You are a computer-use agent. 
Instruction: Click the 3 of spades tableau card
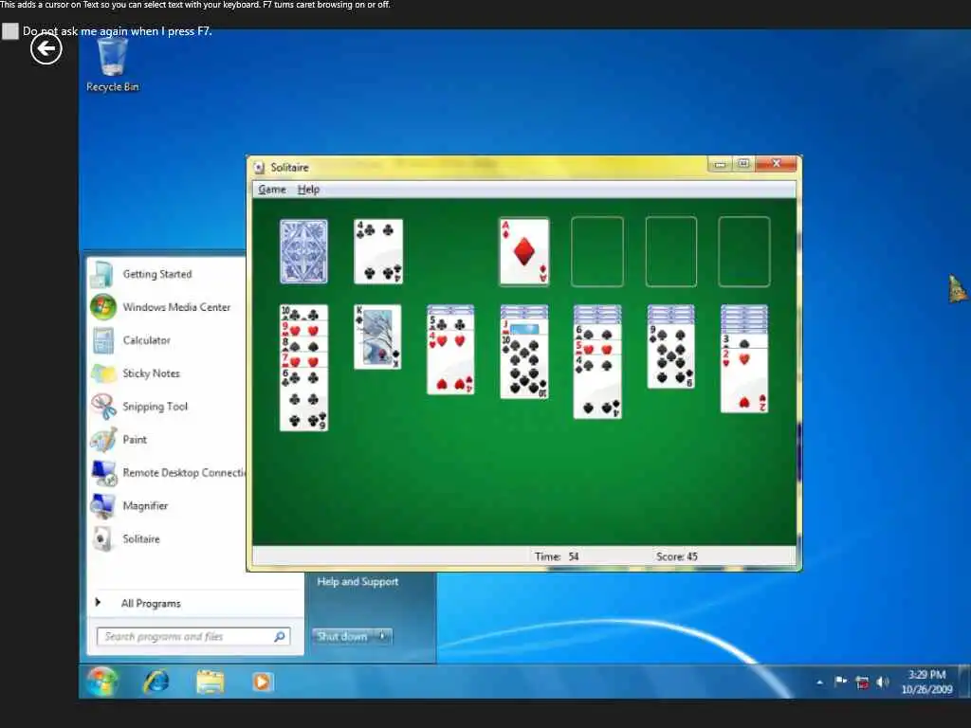pos(744,341)
